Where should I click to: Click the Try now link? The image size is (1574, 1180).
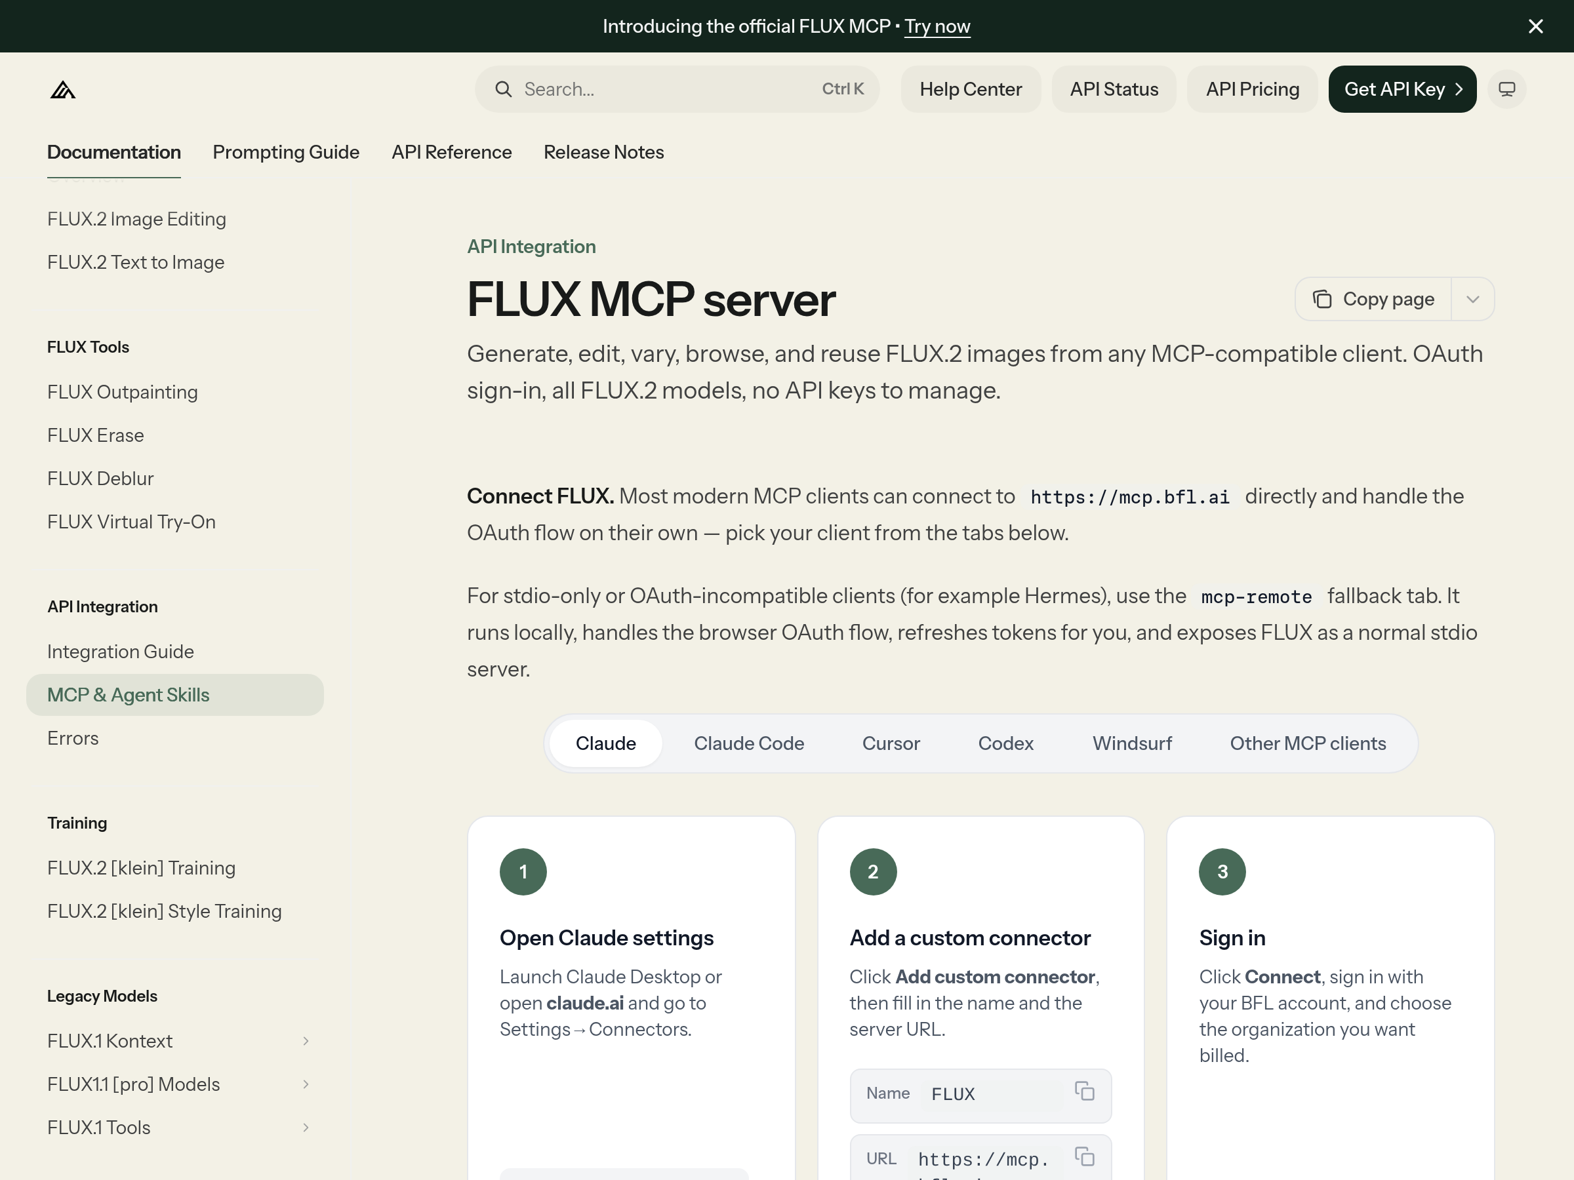937,26
